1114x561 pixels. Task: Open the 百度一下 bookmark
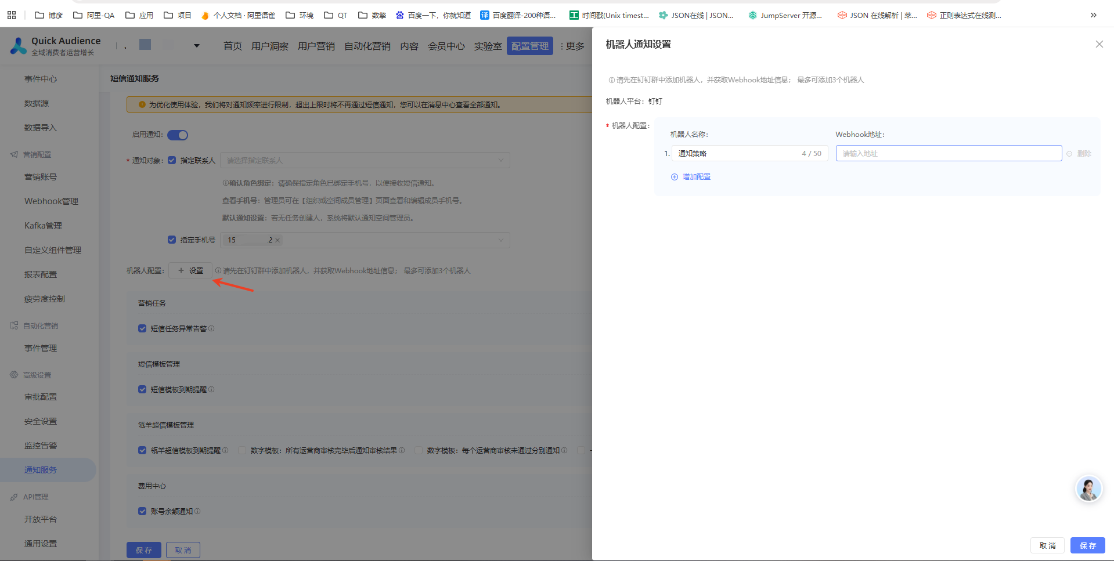tap(433, 15)
